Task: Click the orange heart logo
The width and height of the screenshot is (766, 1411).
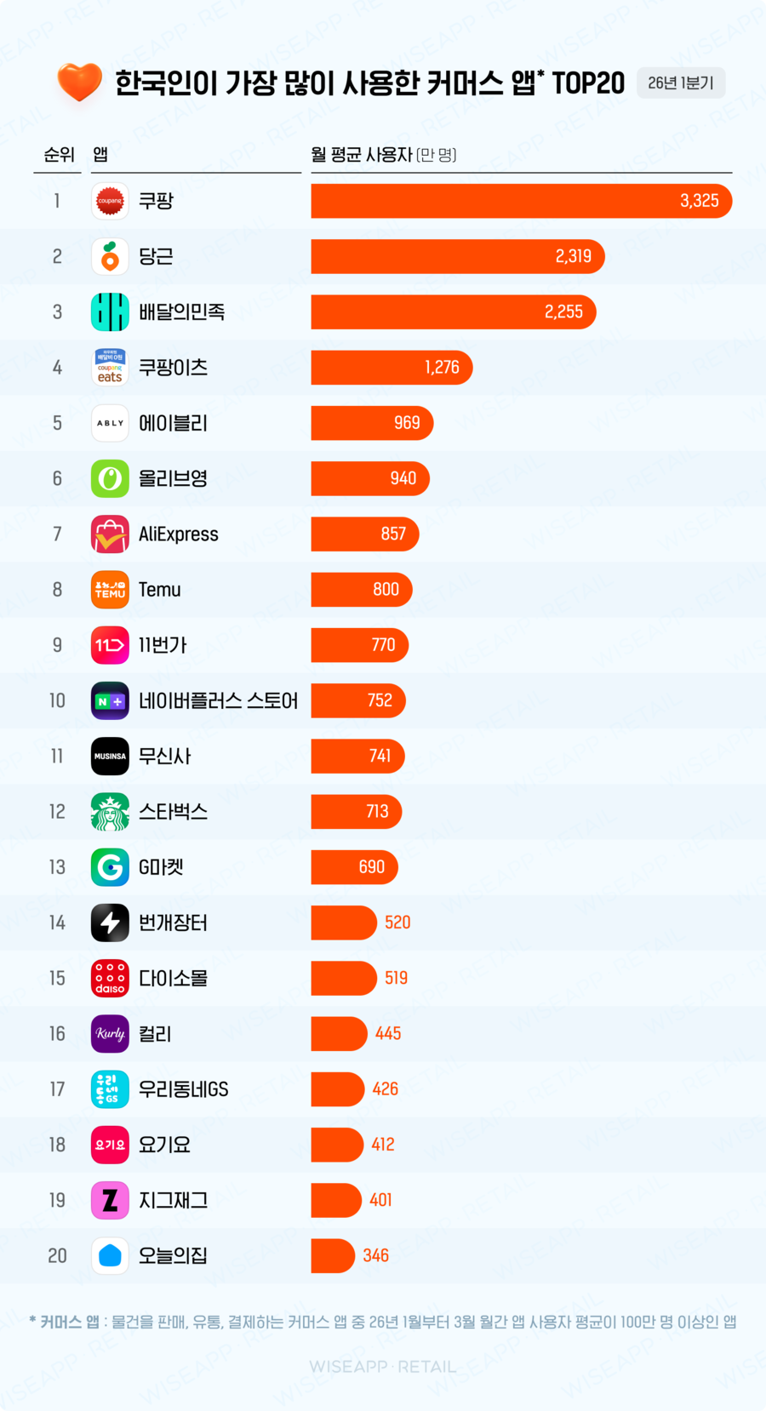Action: click(80, 82)
